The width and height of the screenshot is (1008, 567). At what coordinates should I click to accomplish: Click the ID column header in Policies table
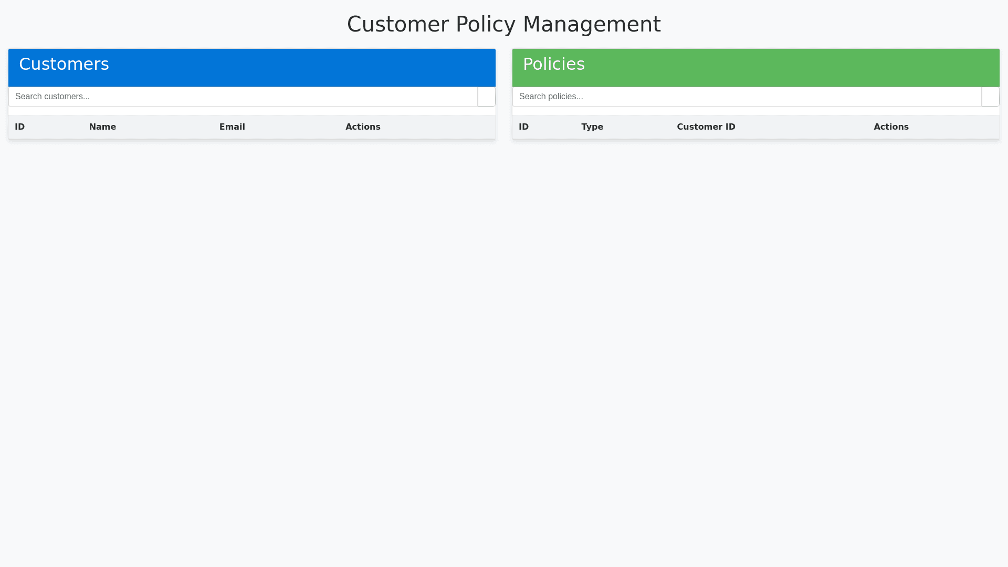[x=523, y=127]
